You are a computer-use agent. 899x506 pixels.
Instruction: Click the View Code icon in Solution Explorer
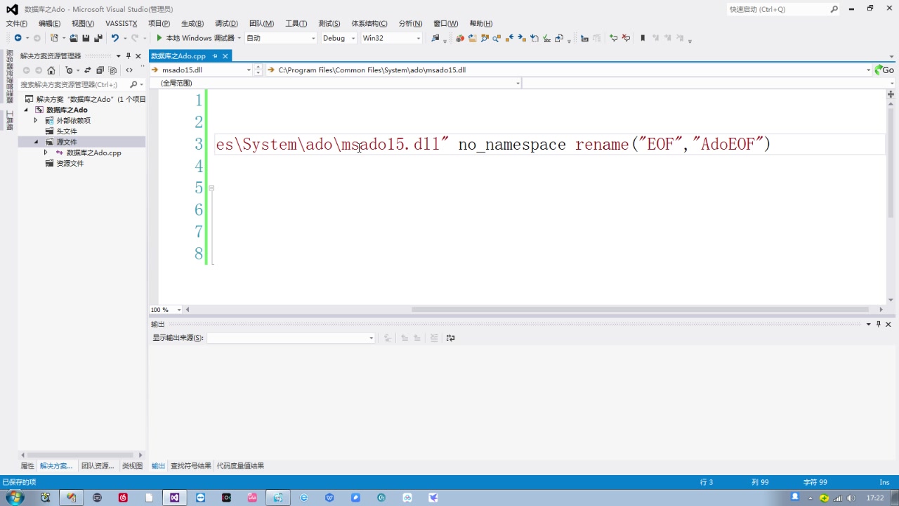(129, 70)
